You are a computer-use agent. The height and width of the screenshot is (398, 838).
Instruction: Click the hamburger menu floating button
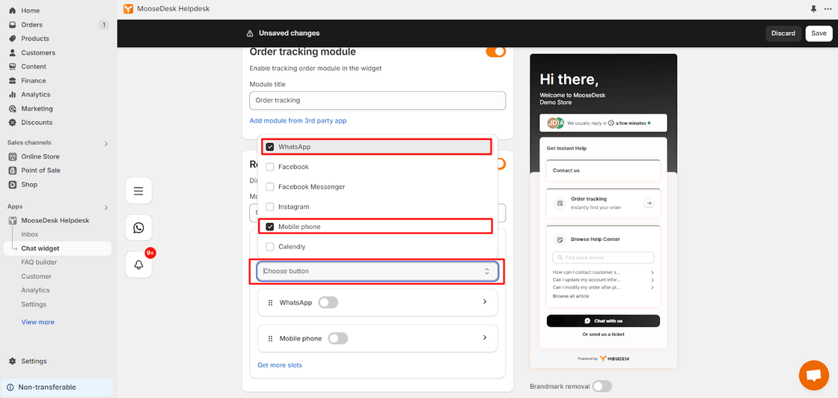tap(138, 191)
